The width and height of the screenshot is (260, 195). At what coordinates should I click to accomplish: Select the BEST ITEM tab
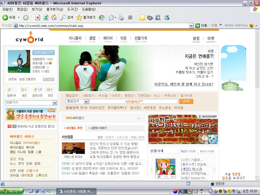point(188,151)
